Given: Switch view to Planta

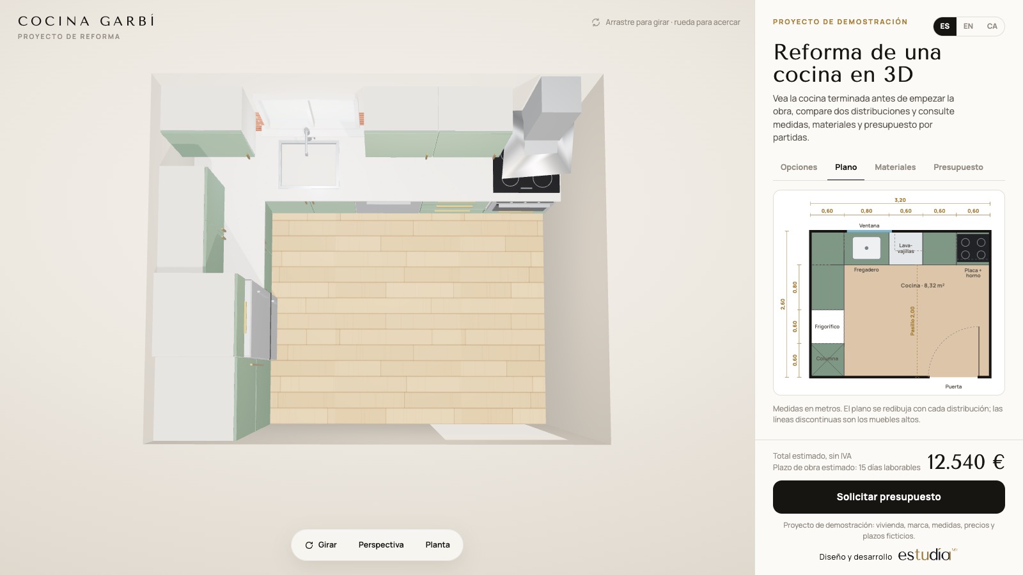Looking at the screenshot, I should (437, 545).
